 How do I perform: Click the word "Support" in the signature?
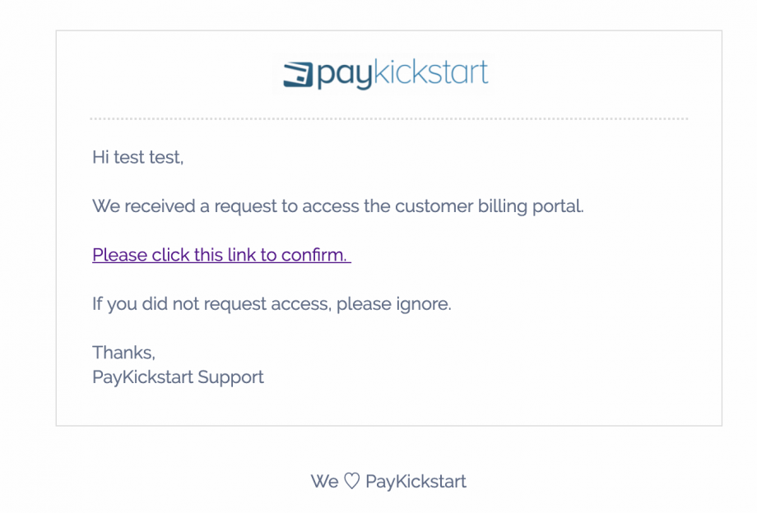(x=230, y=377)
